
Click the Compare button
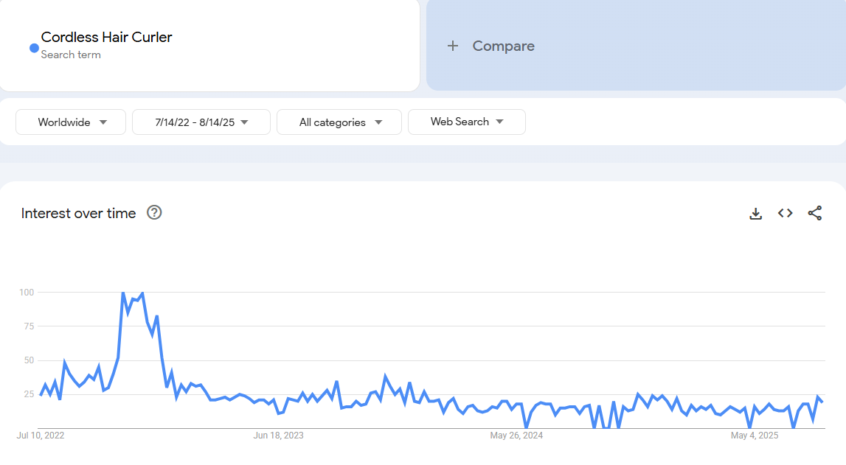[503, 46]
